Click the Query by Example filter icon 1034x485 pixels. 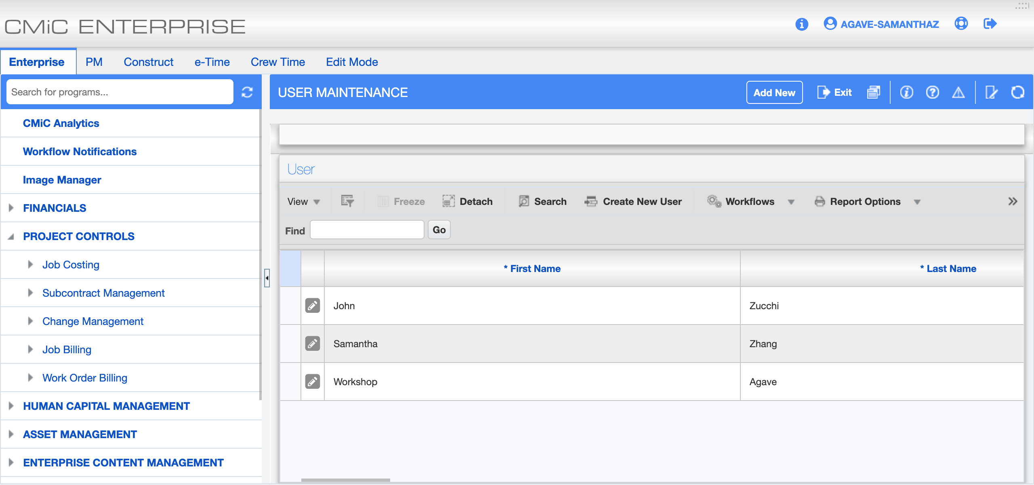[347, 201]
